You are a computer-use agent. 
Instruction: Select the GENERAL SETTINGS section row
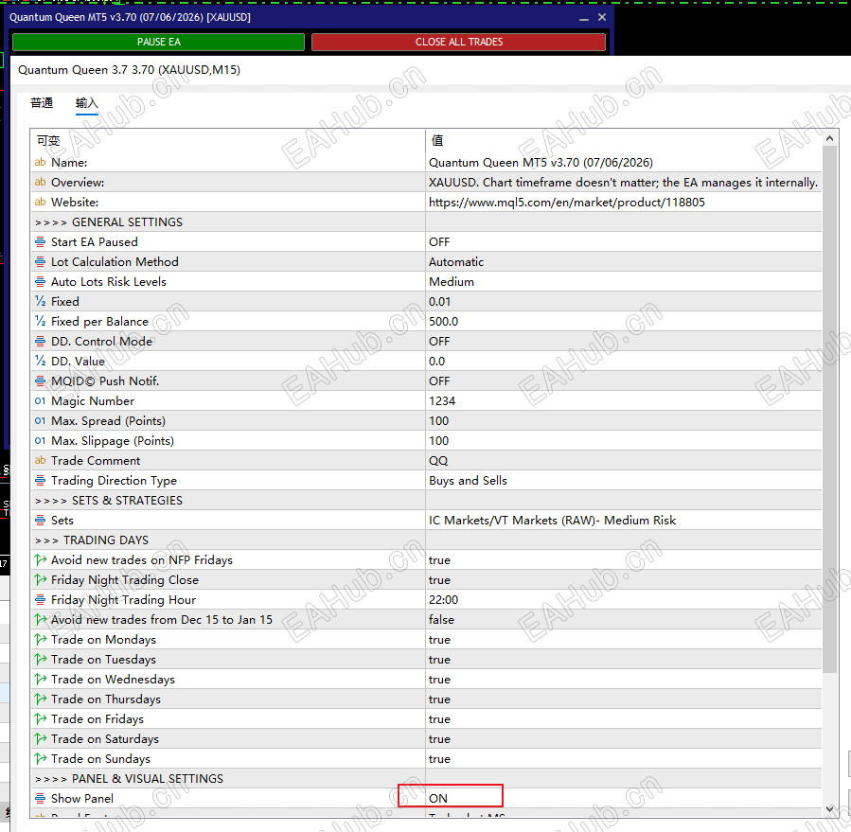click(426, 222)
